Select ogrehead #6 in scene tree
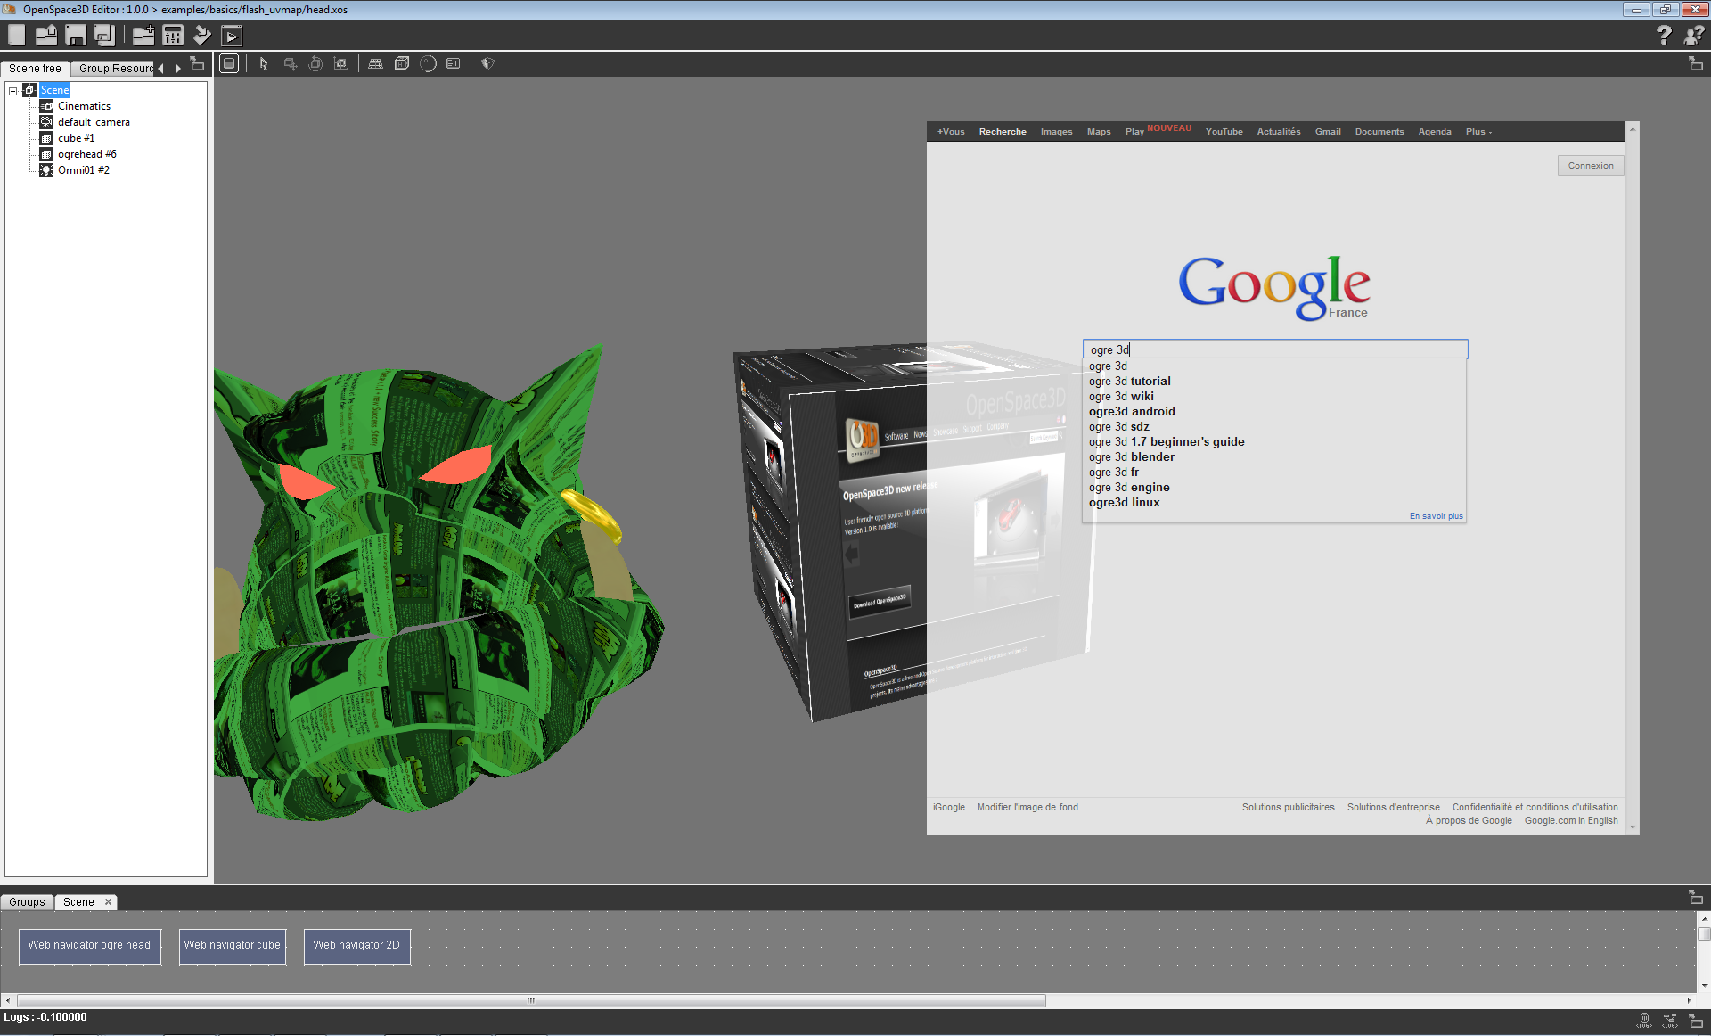Image resolution: width=1711 pixels, height=1036 pixels. [x=86, y=154]
